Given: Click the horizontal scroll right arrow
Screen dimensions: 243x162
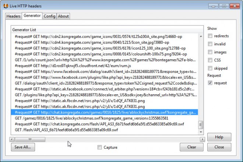Looking at the screenshot, I should [202, 140].
